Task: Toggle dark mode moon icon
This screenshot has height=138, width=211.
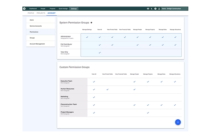Action: tap(152, 9)
